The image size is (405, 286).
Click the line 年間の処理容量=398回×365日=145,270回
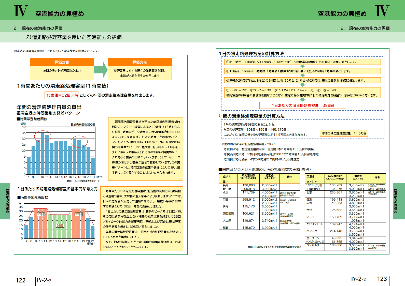[255, 130]
